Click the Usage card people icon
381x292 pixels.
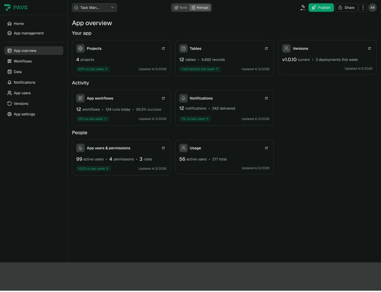point(183,148)
